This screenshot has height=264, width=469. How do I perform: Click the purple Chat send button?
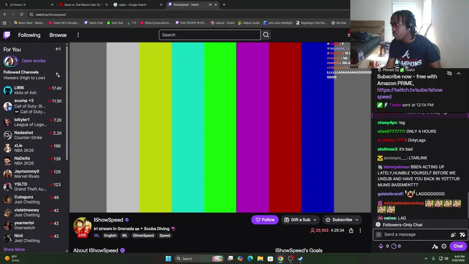pyautogui.click(x=458, y=246)
